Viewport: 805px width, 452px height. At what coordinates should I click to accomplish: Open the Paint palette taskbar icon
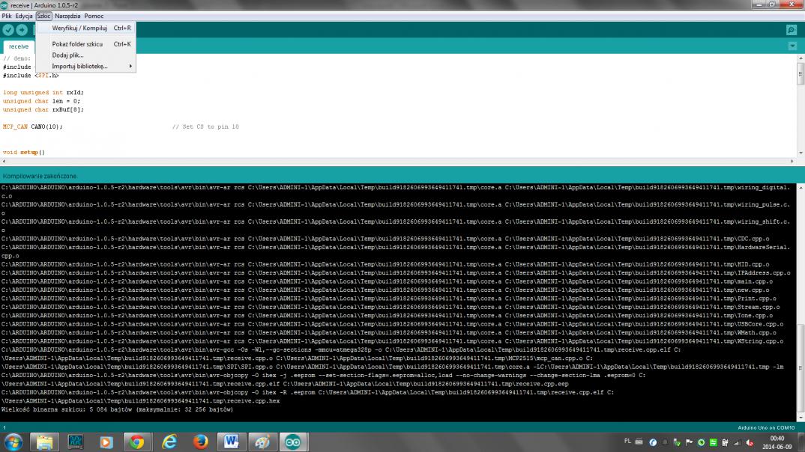262,442
